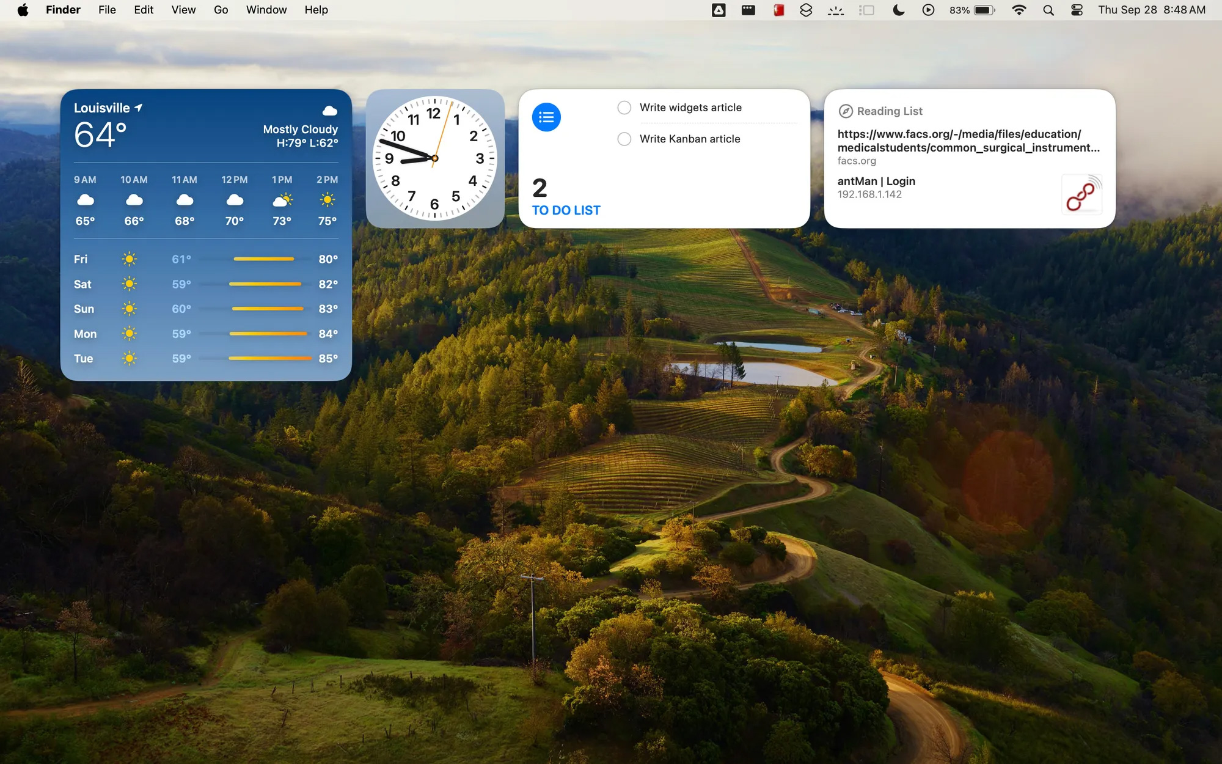Open the antMan | Login reading item
This screenshot has height=764, width=1222.
tap(876, 182)
